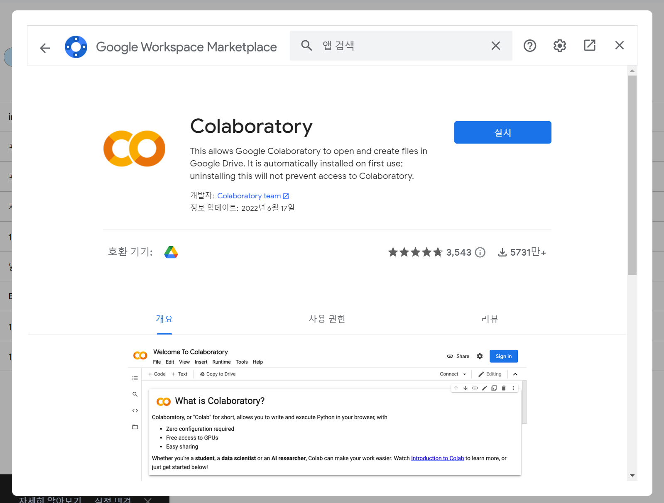Switch to the 리뷰 tab
This screenshot has height=503, width=664.
point(490,319)
